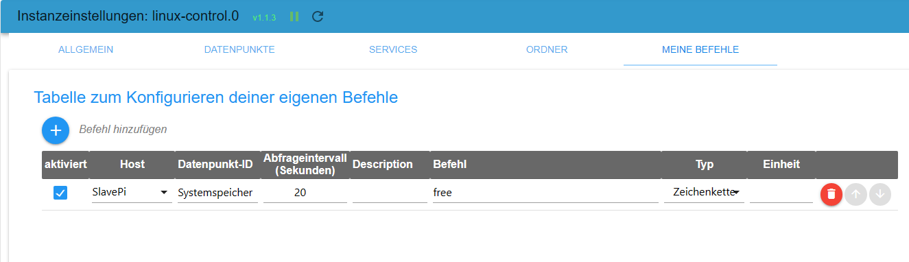Pause the linux-control.0 instance
This screenshot has width=909, height=262.
[x=294, y=16]
